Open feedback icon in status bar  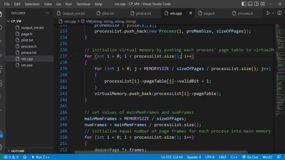279,157
